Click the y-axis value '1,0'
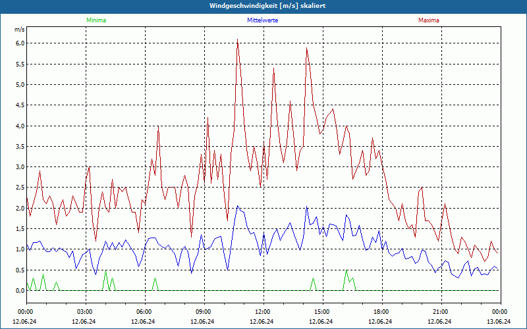The height and width of the screenshot is (329, 527). point(20,249)
